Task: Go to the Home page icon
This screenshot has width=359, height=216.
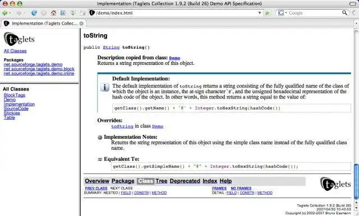Action: 53,13
